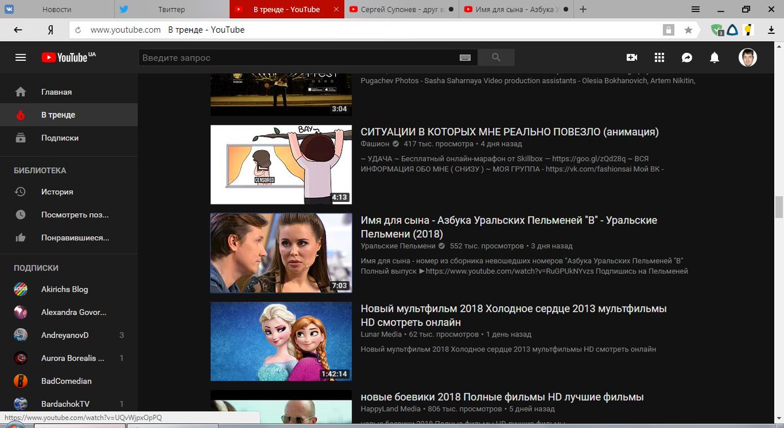Open Alexandra Govor... subscription

click(x=69, y=312)
